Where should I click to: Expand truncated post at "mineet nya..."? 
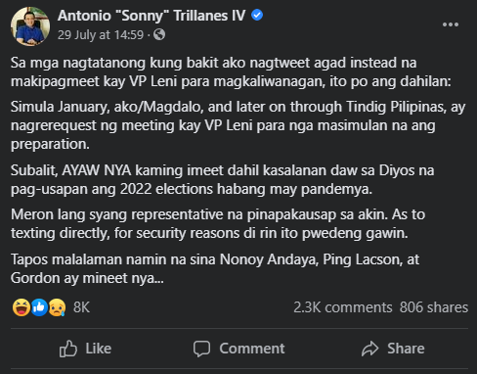(x=123, y=278)
